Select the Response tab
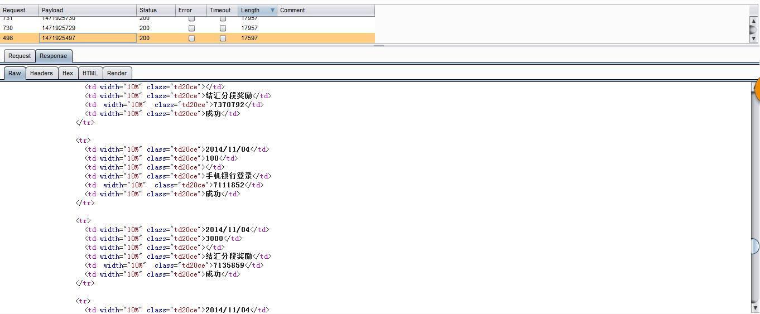 pos(54,56)
